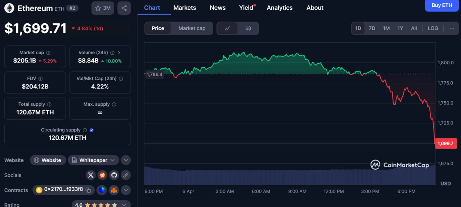Click the infinity Max. supply value

coord(100,112)
